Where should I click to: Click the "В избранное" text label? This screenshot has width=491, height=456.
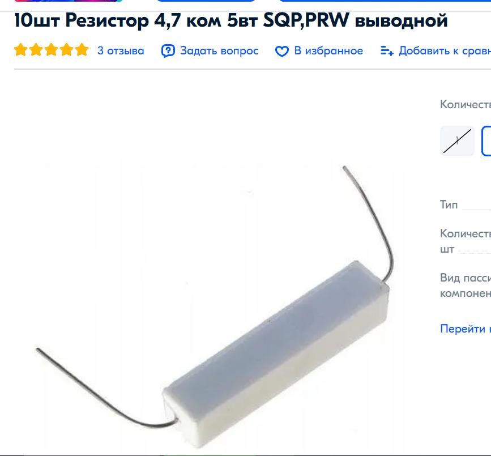(x=328, y=51)
